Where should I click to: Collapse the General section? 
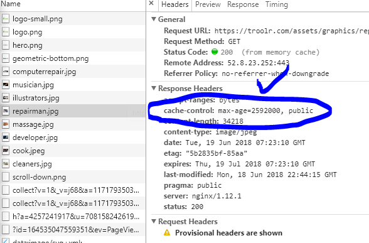(x=154, y=19)
